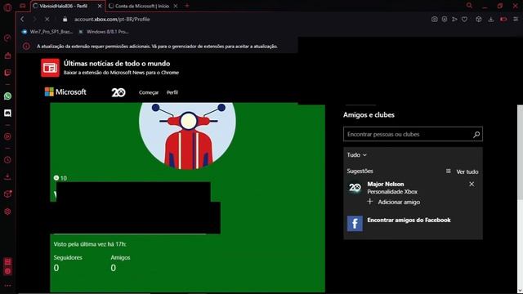Open a new tab with the plus button
The height and width of the screenshot is (294, 523).
coord(187,6)
